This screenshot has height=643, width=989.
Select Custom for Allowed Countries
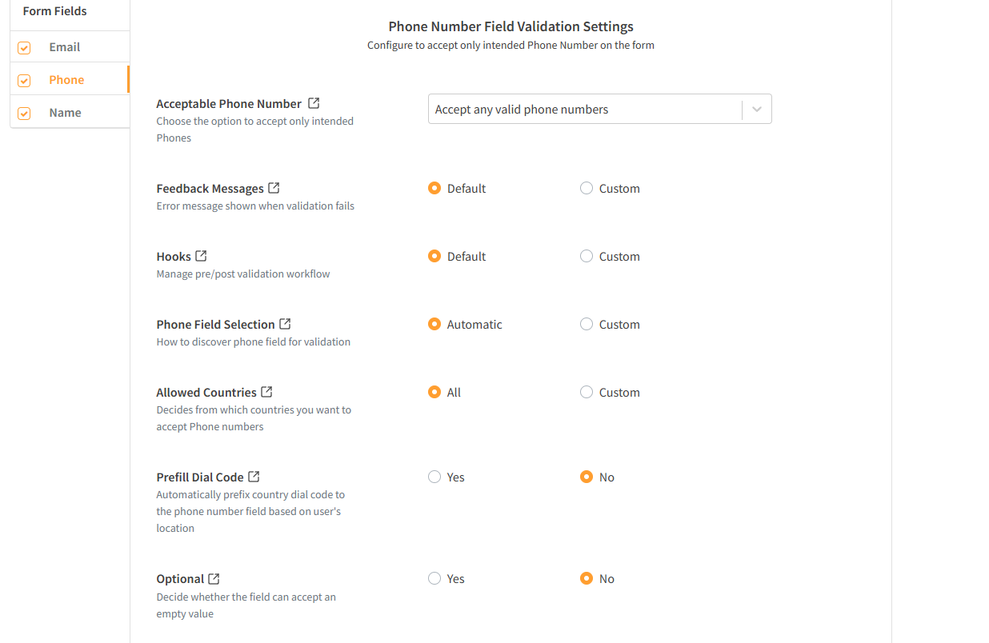586,391
